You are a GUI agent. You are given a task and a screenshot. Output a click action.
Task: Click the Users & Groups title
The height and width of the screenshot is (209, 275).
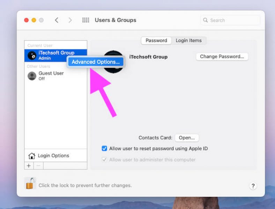[x=116, y=20]
